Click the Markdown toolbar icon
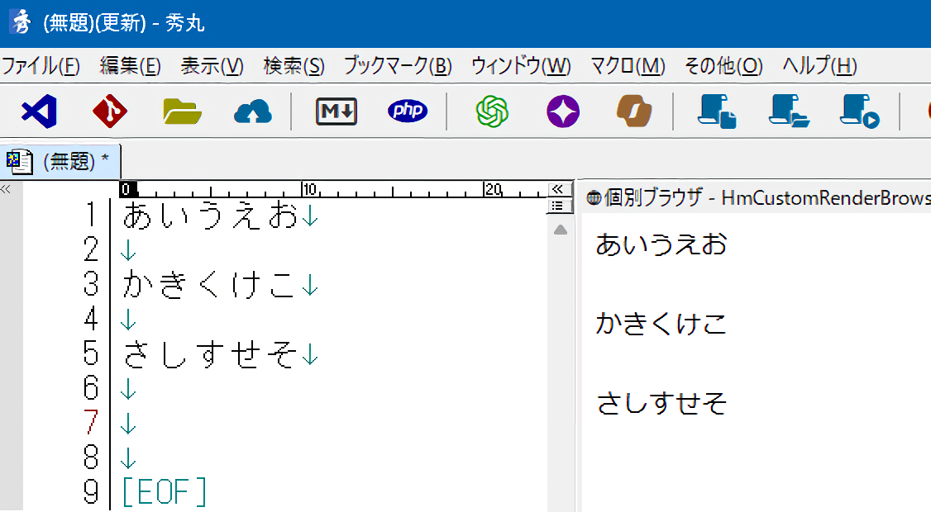931x512 pixels. pyautogui.click(x=336, y=111)
